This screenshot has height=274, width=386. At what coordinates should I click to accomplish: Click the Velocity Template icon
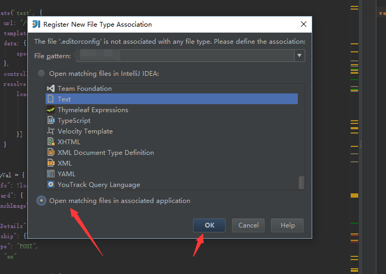(x=51, y=131)
